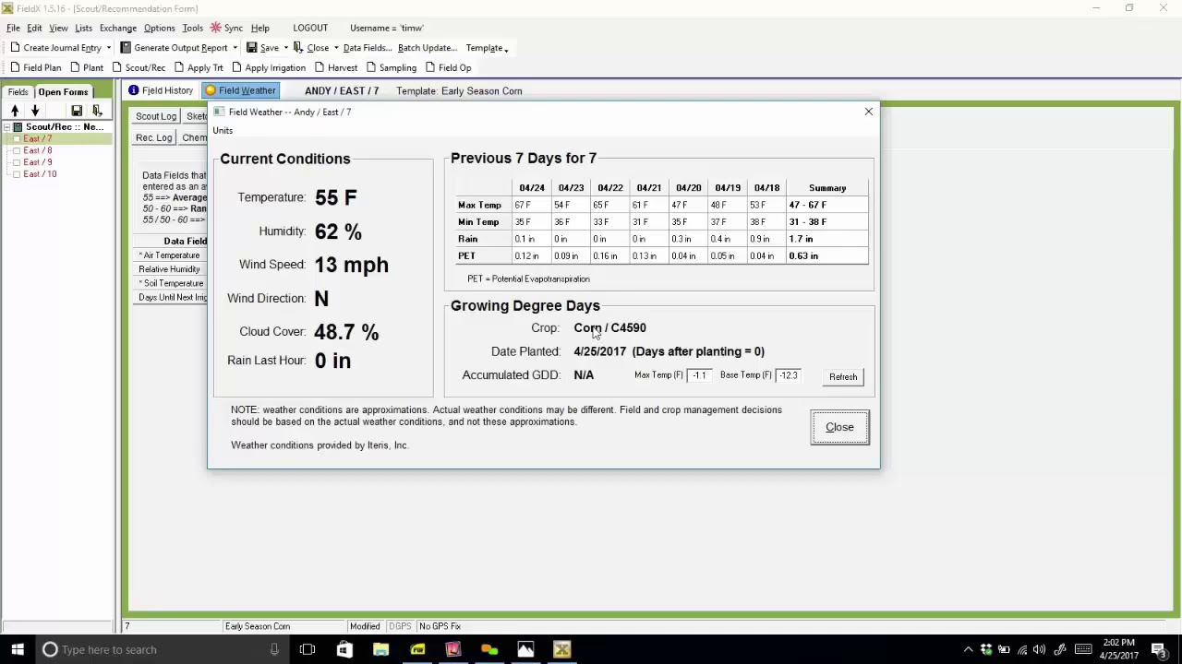Click save icon in Open Forms panel
This screenshot has height=664, width=1182.
pyautogui.click(x=77, y=111)
